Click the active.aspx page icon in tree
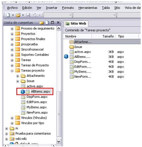This screenshot has width=142, height=147. coord(23,86)
